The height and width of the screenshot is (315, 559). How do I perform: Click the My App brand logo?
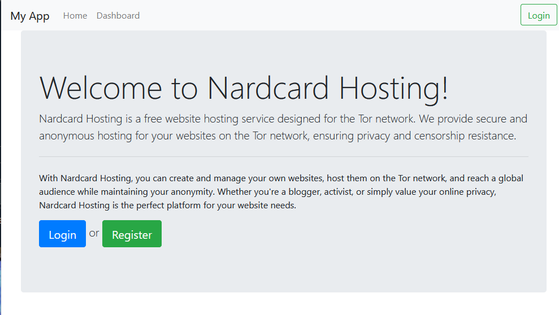(30, 16)
